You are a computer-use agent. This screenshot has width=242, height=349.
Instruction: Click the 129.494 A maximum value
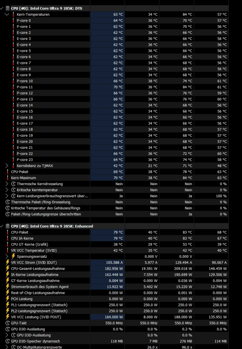tap(184, 263)
